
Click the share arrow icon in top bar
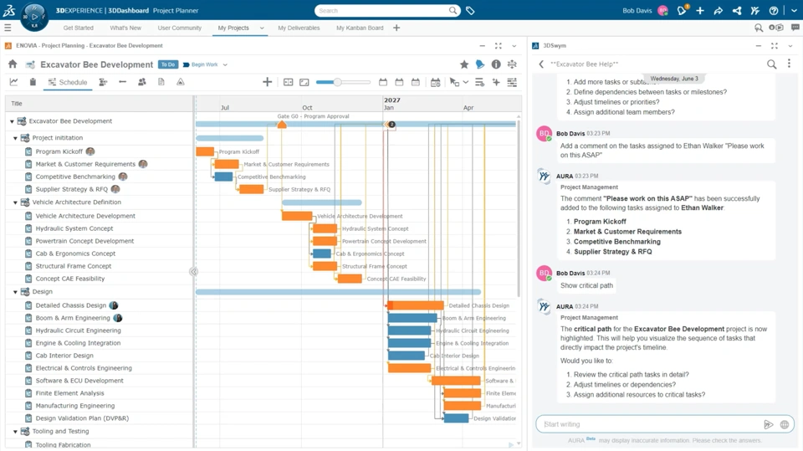[718, 10]
